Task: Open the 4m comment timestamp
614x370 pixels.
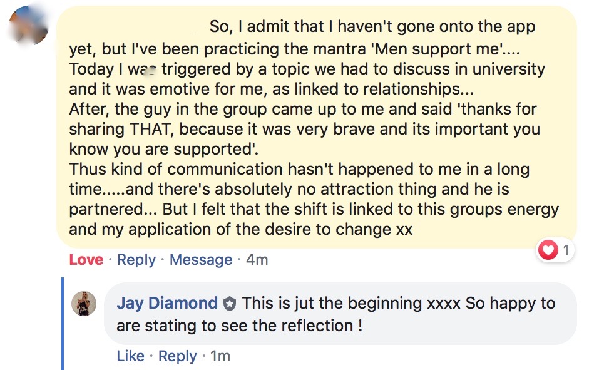Action: pyautogui.click(x=257, y=260)
